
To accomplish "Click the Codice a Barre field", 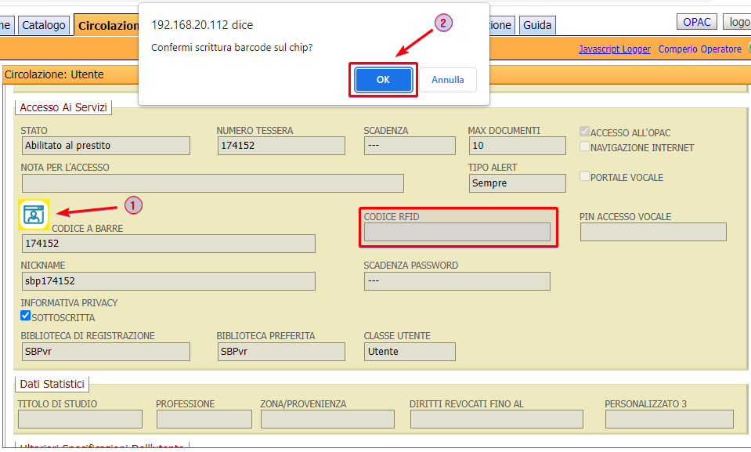I will [x=168, y=244].
